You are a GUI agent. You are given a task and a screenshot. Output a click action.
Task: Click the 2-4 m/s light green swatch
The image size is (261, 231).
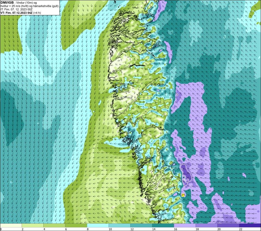click(33, 226)
